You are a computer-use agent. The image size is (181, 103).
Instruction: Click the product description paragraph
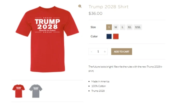pos(125,69)
